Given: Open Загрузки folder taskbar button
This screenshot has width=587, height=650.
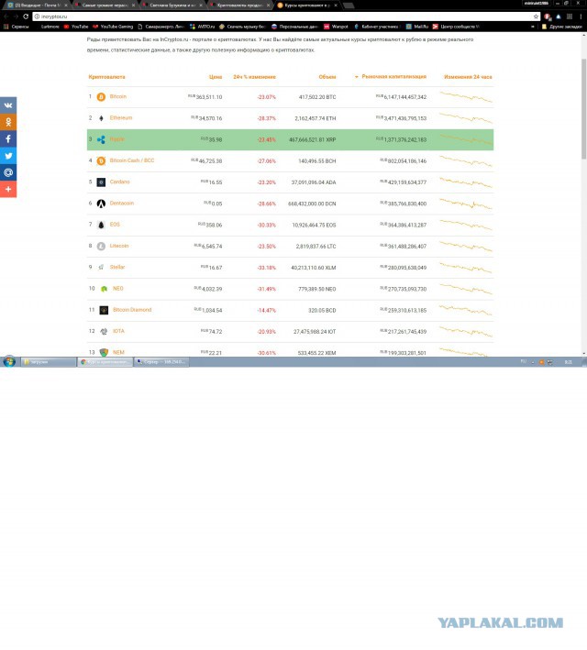Looking at the screenshot, I should click(49, 362).
